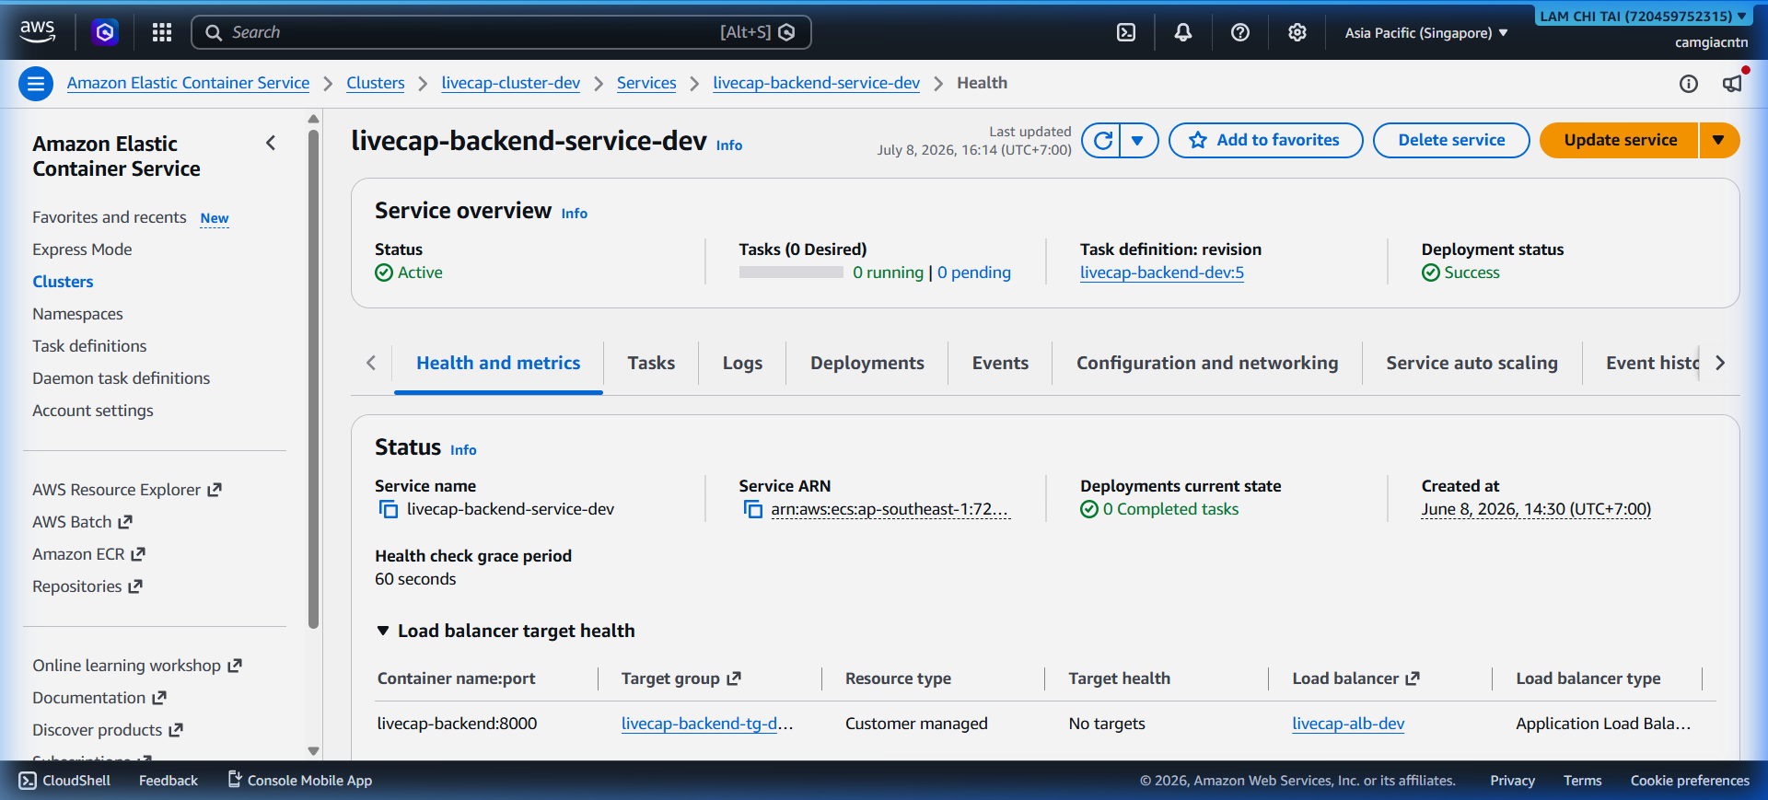The width and height of the screenshot is (1768, 800).
Task: Click the CloudShell footer icon
Action: 28,781
